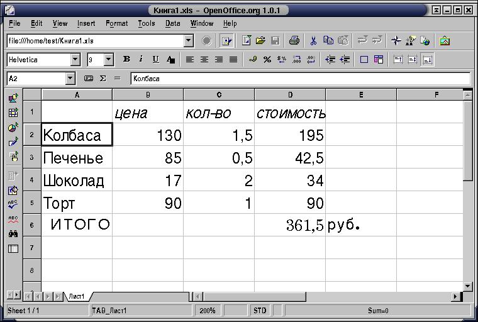Viewport: 478px width, 322px height.
Task: Open Find with the binoculars icon
Action: (x=13, y=233)
